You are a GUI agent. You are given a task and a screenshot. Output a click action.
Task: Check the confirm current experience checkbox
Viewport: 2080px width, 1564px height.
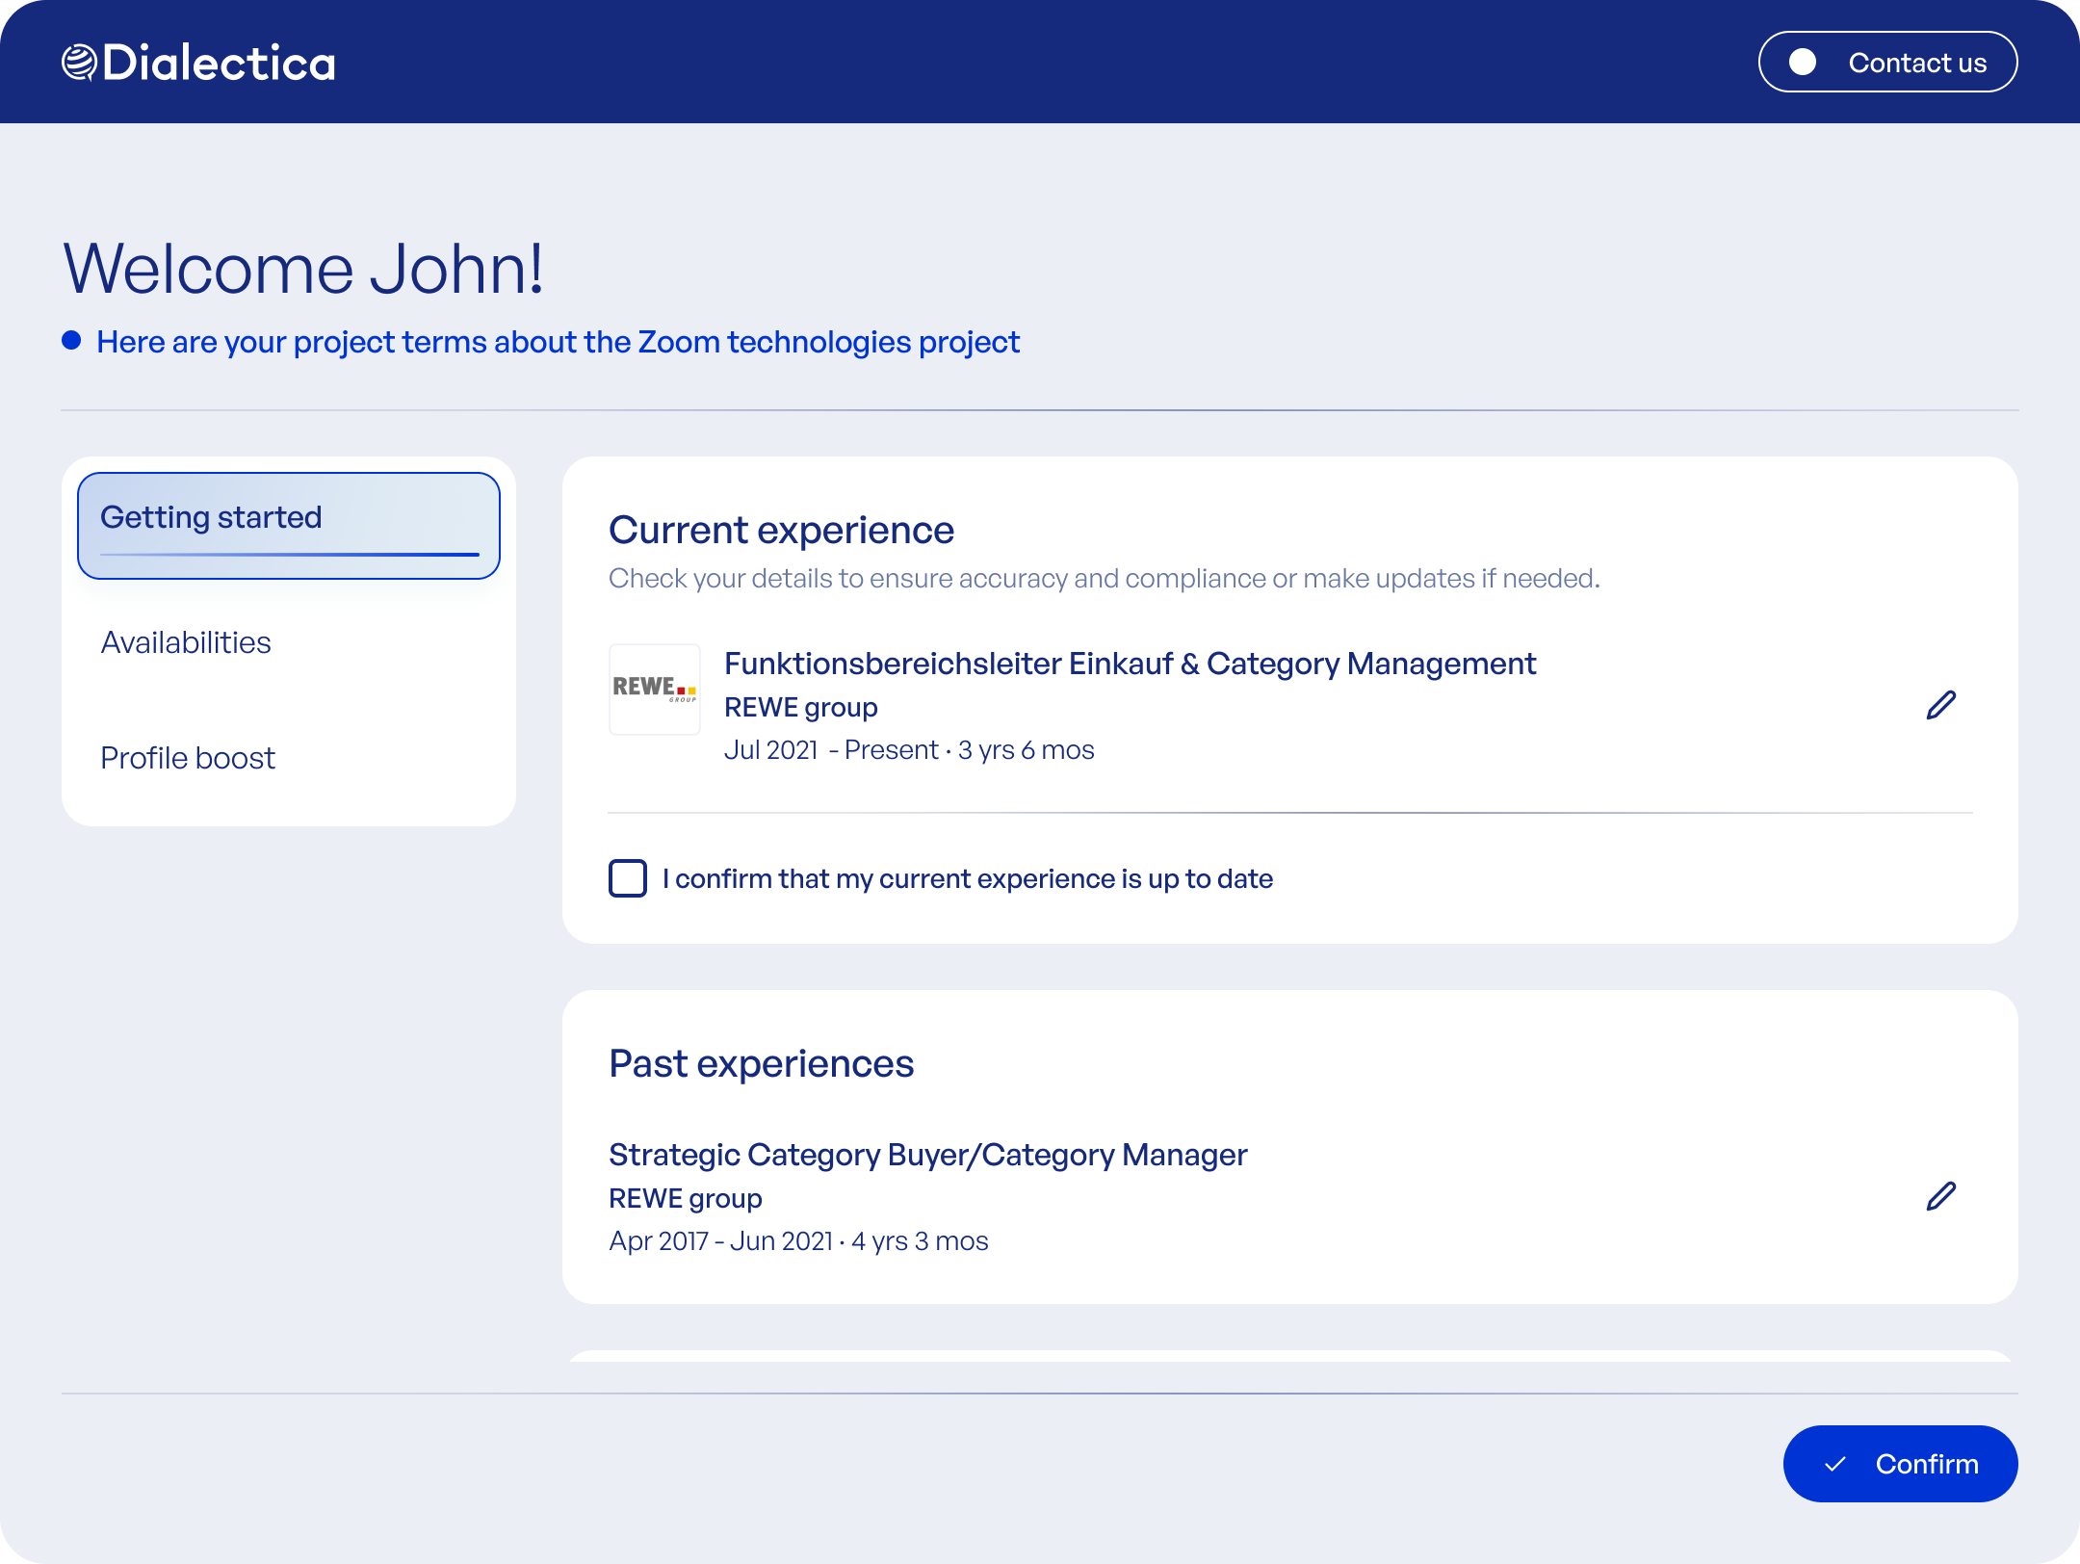click(x=628, y=878)
